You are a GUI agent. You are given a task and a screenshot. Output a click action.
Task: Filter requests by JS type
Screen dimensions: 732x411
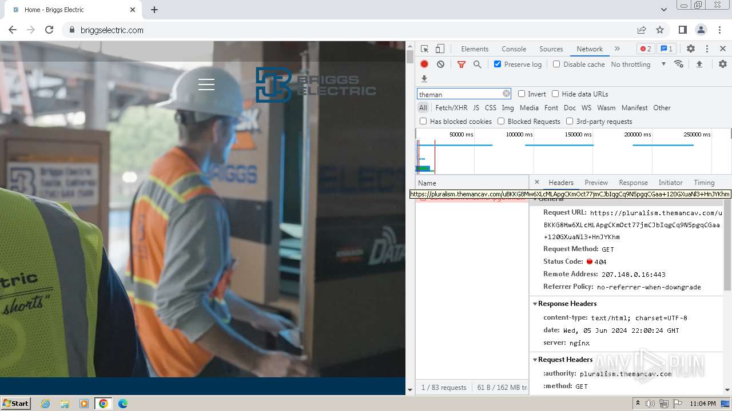[476, 107]
